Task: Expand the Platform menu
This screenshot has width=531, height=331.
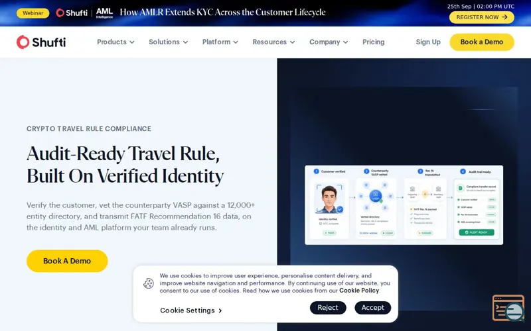Action: (220, 42)
